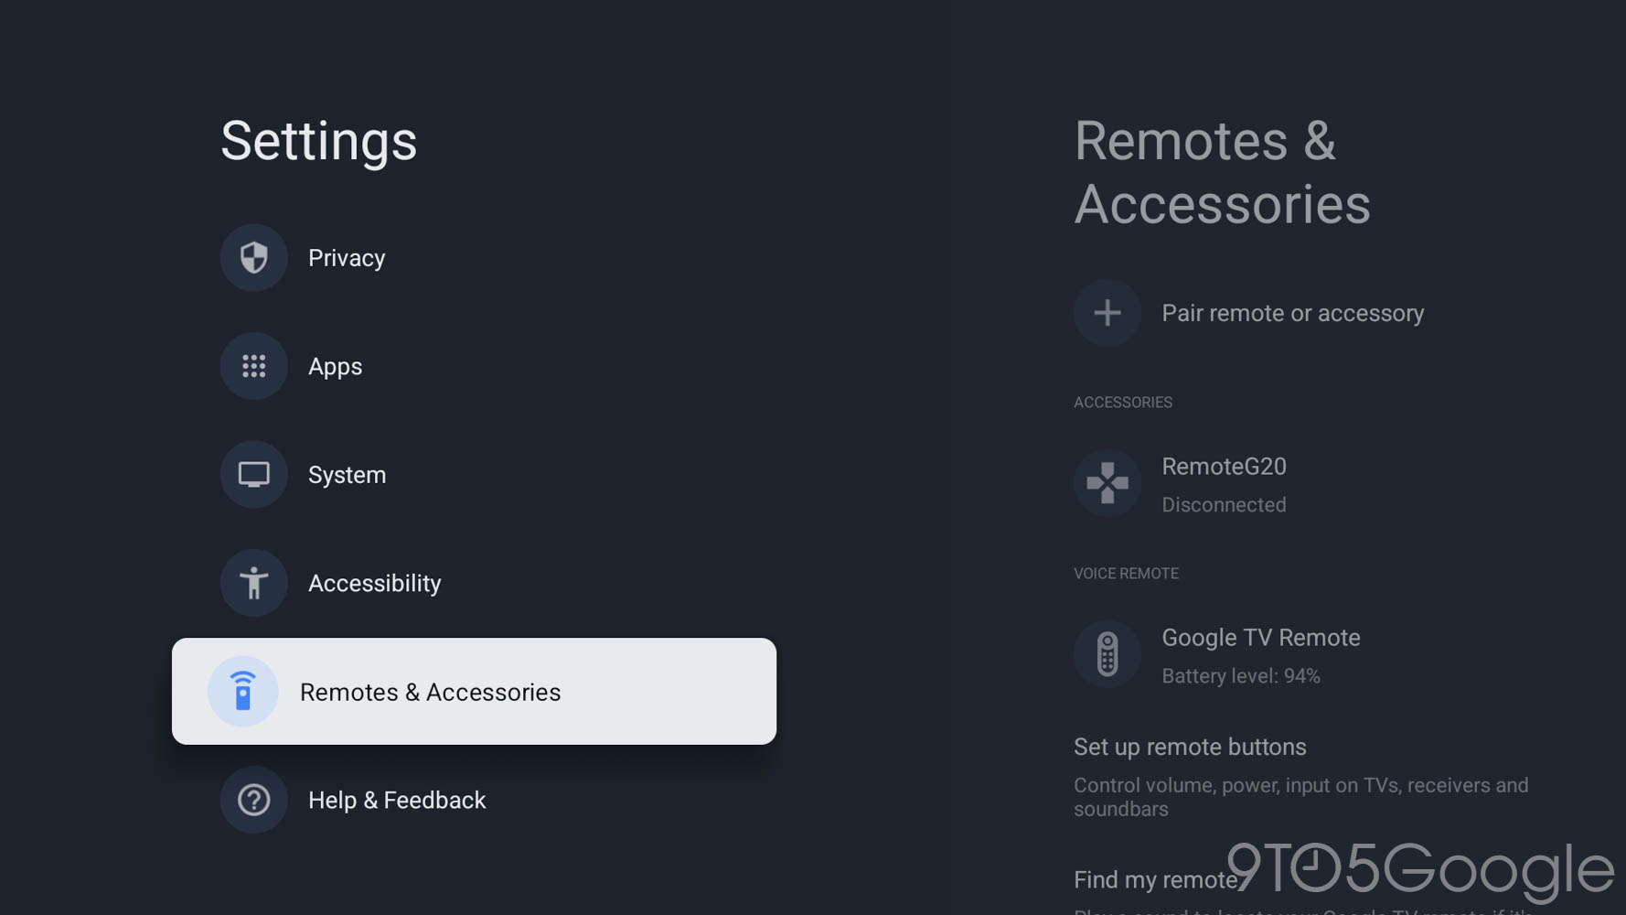Viewport: 1626px width, 915px height.
Task: Open Accessibility settings
Action: click(375, 583)
